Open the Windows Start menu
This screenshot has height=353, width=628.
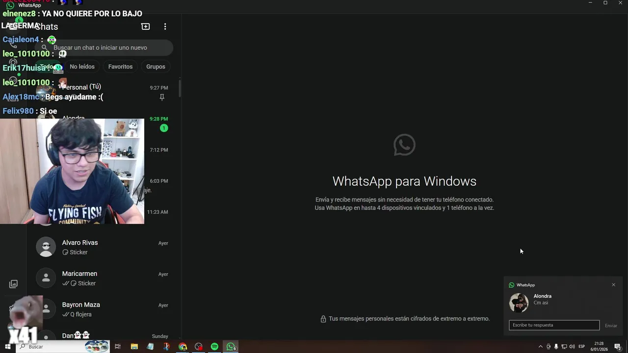pos(7,347)
